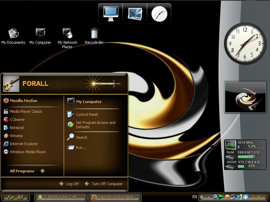Click the My Computer icon in Start menu
270x202 pixels.
coord(71,101)
